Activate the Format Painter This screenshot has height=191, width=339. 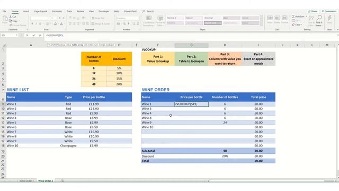click(18, 25)
